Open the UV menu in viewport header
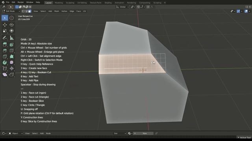Viewport: 252px width, 141px height. pos(85,11)
